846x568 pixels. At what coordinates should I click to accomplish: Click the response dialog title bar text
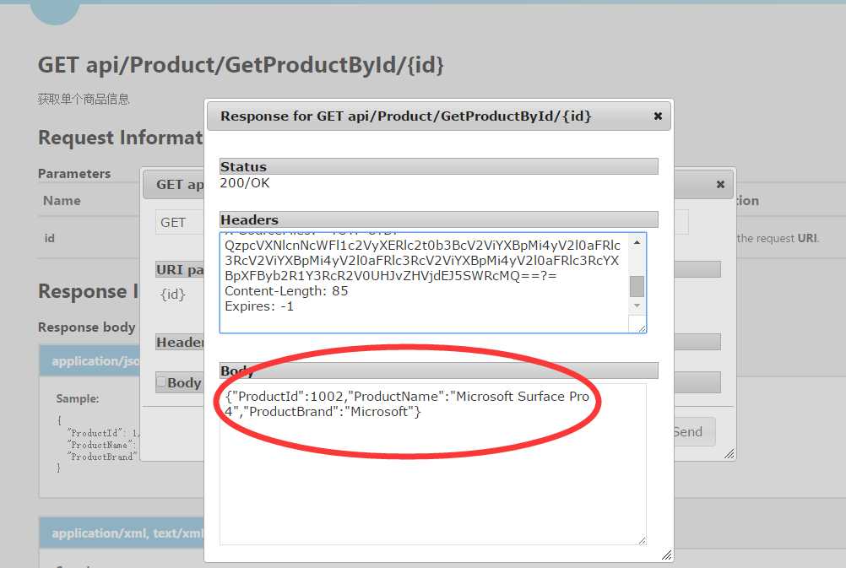(406, 116)
